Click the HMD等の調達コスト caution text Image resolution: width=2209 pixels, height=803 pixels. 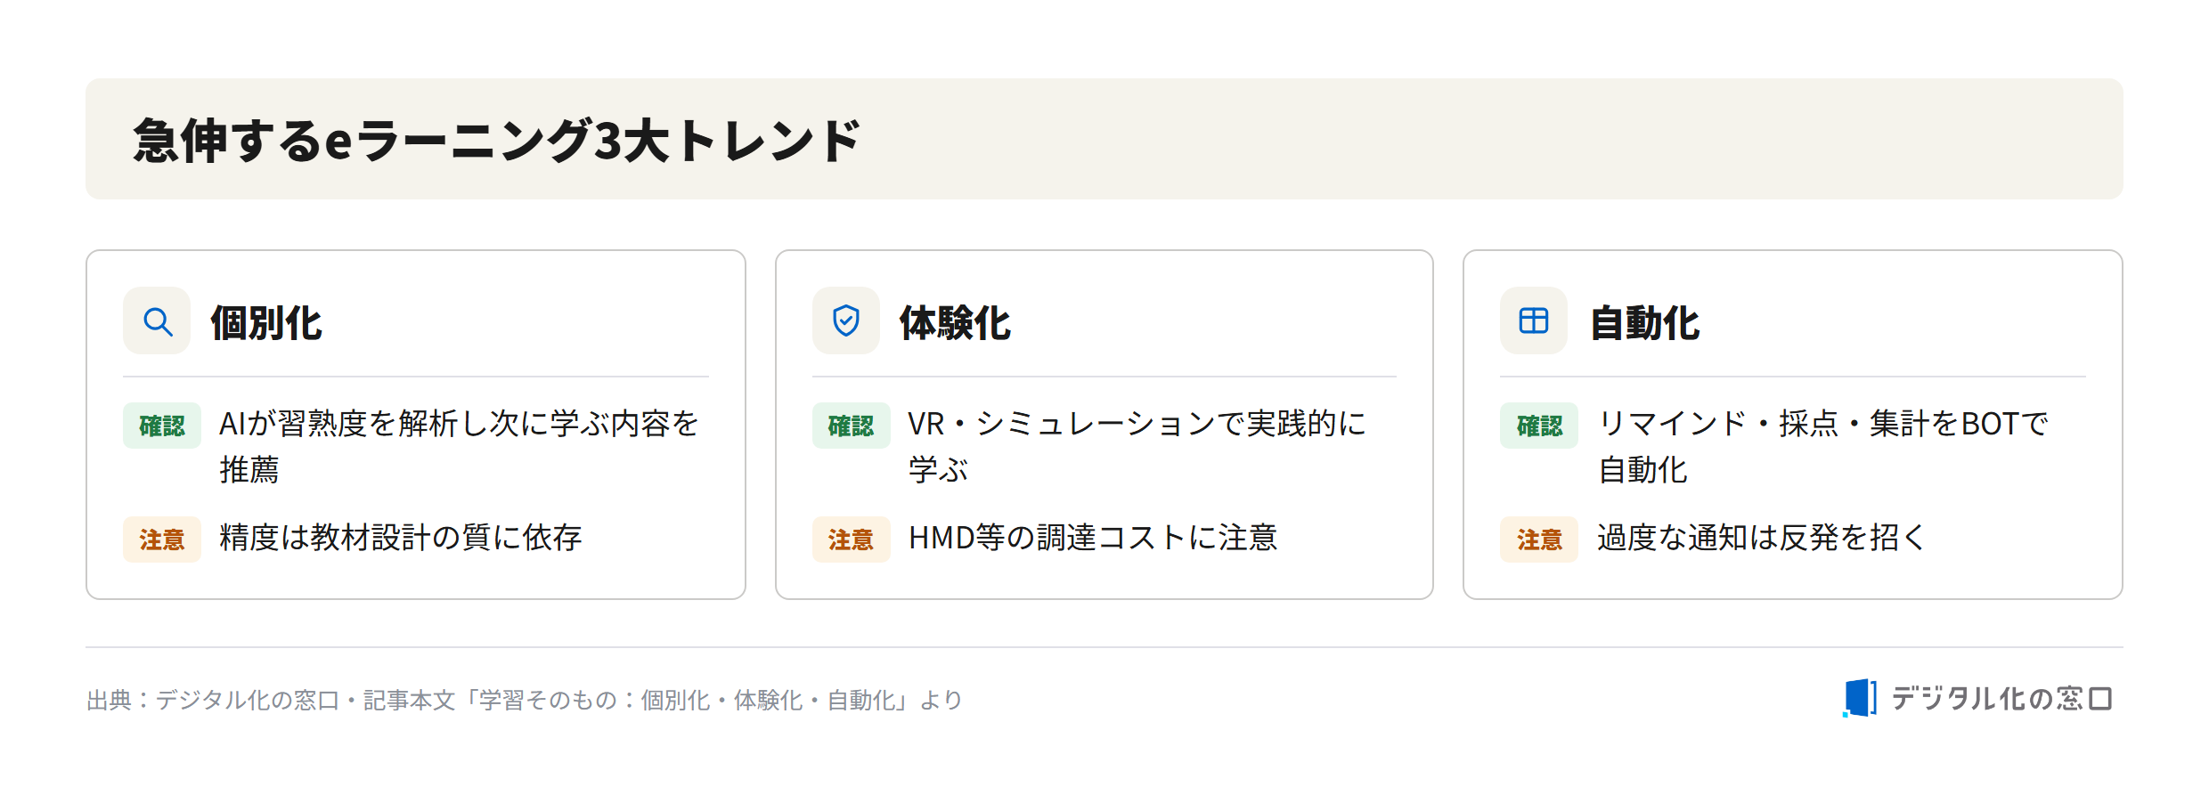pyautogui.click(x=1093, y=538)
